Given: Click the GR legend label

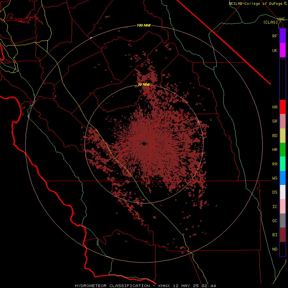Looking at the screenshot, I should 275,121.
